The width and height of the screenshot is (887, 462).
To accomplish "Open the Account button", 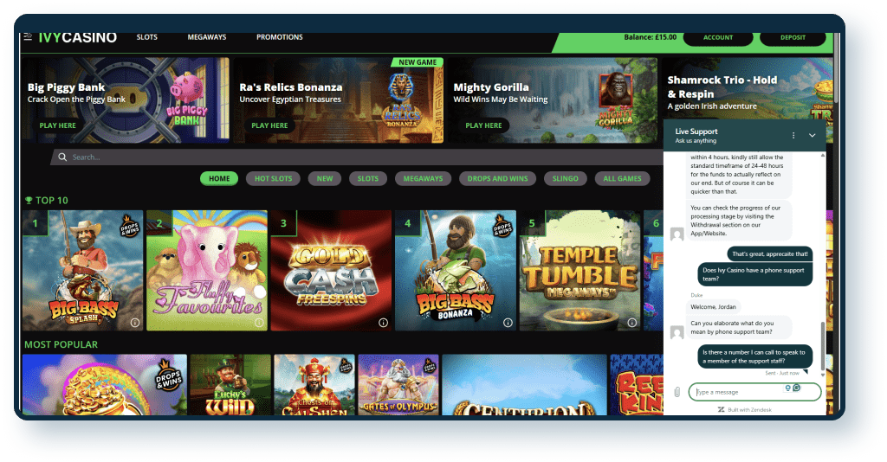I will (x=717, y=38).
